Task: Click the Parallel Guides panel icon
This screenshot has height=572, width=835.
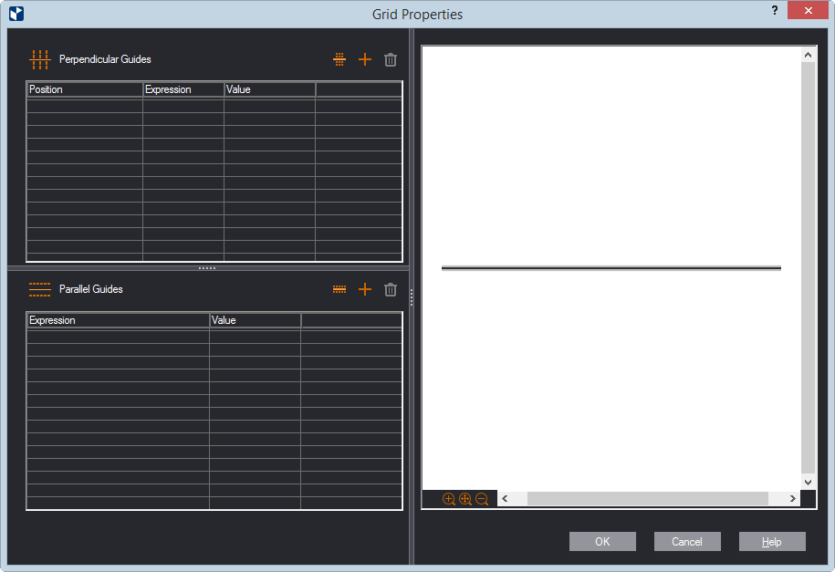Action: 39,289
